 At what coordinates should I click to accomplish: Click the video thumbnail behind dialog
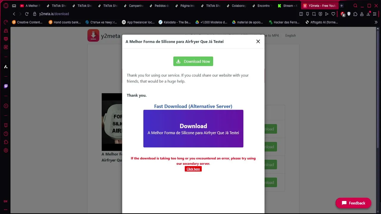pos(112,122)
